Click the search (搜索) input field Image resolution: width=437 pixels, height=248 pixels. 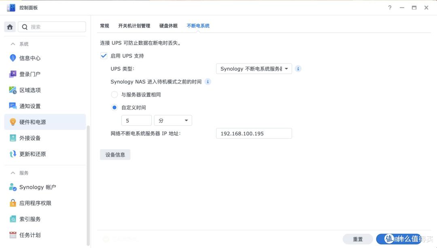coord(52,27)
